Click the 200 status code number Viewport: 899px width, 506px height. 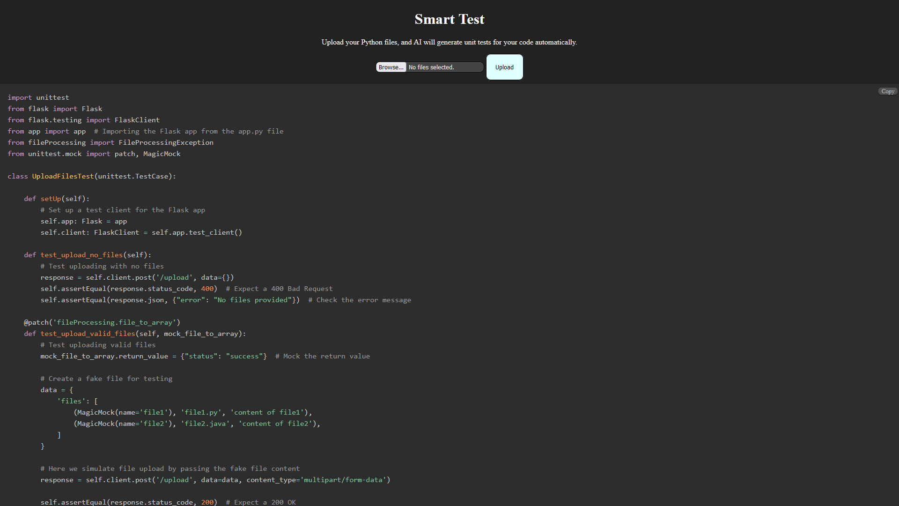click(x=207, y=502)
